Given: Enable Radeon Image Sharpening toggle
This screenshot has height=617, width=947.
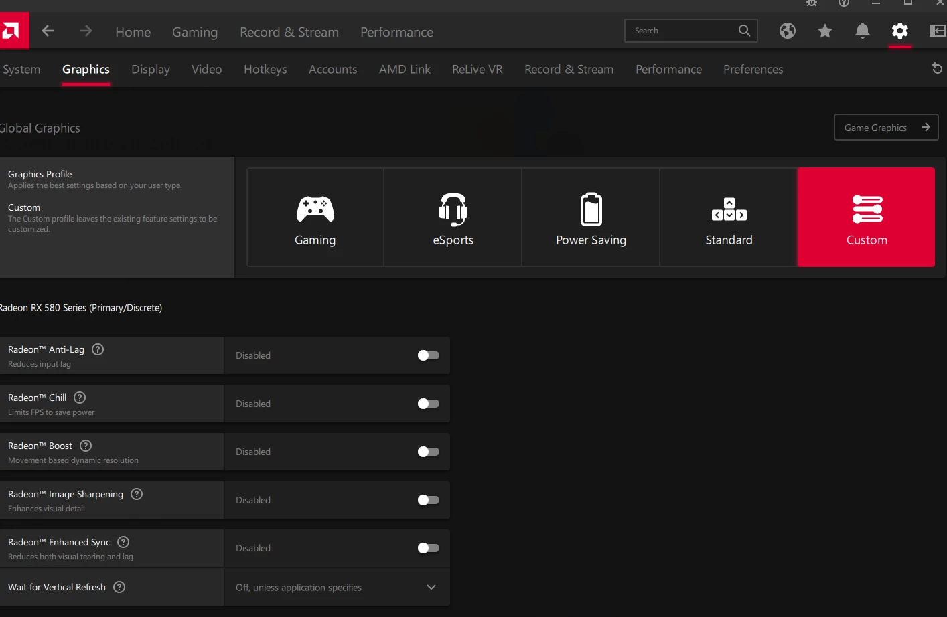Looking at the screenshot, I should click(x=429, y=500).
